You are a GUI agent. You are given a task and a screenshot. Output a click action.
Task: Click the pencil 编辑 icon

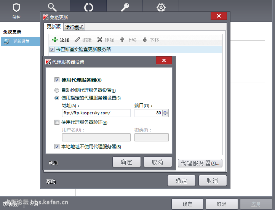77,40
